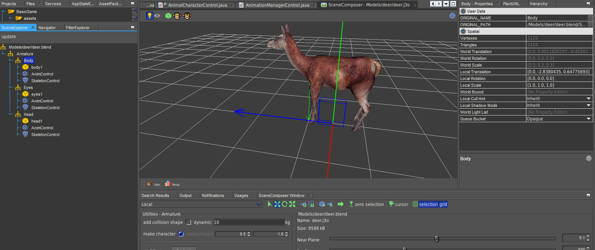Collapse the Head node in scene tree

click(10, 114)
